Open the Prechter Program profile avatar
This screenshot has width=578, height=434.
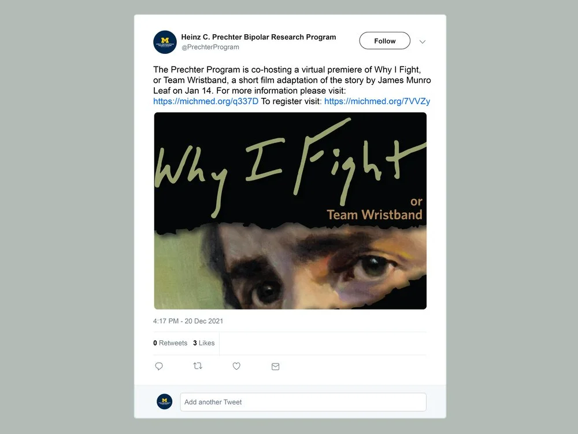point(165,42)
